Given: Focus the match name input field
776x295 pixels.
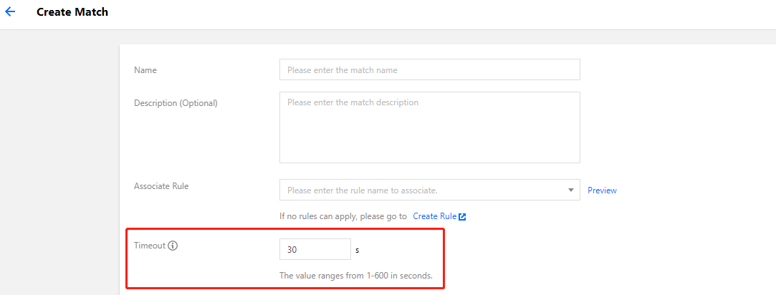Looking at the screenshot, I should pyautogui.click(x=430, y=69).
